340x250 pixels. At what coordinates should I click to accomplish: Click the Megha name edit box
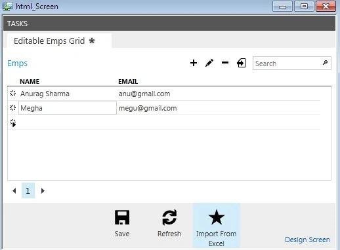[68, 108]
